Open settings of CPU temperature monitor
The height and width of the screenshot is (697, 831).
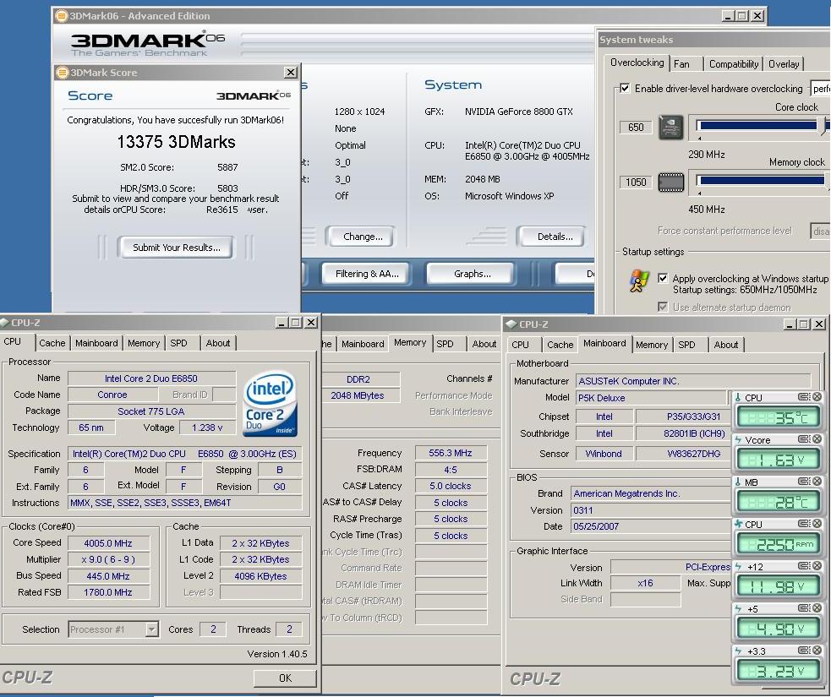tap(804, 397)
